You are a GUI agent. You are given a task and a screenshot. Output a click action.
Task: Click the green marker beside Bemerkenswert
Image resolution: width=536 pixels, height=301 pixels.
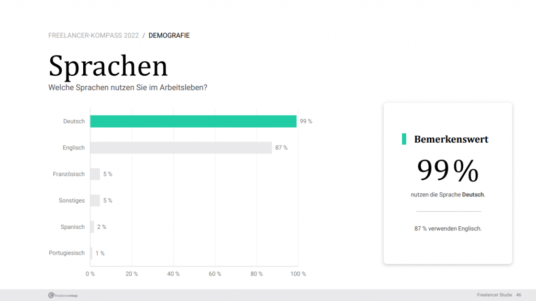coord(404,139)
